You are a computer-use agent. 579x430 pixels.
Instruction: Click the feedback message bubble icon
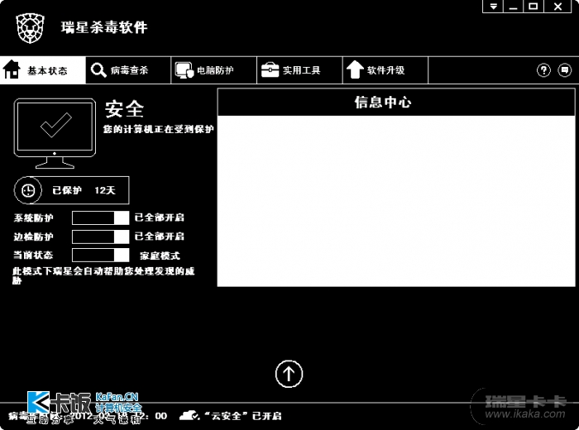[x=565, y=70]
